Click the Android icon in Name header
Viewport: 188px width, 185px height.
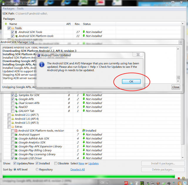click(6, 24)
